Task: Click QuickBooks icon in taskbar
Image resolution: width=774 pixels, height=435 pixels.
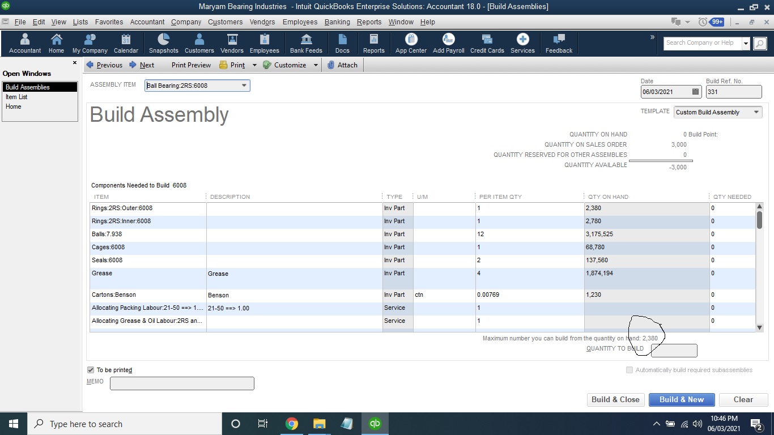Action: (x=375, y=424)
